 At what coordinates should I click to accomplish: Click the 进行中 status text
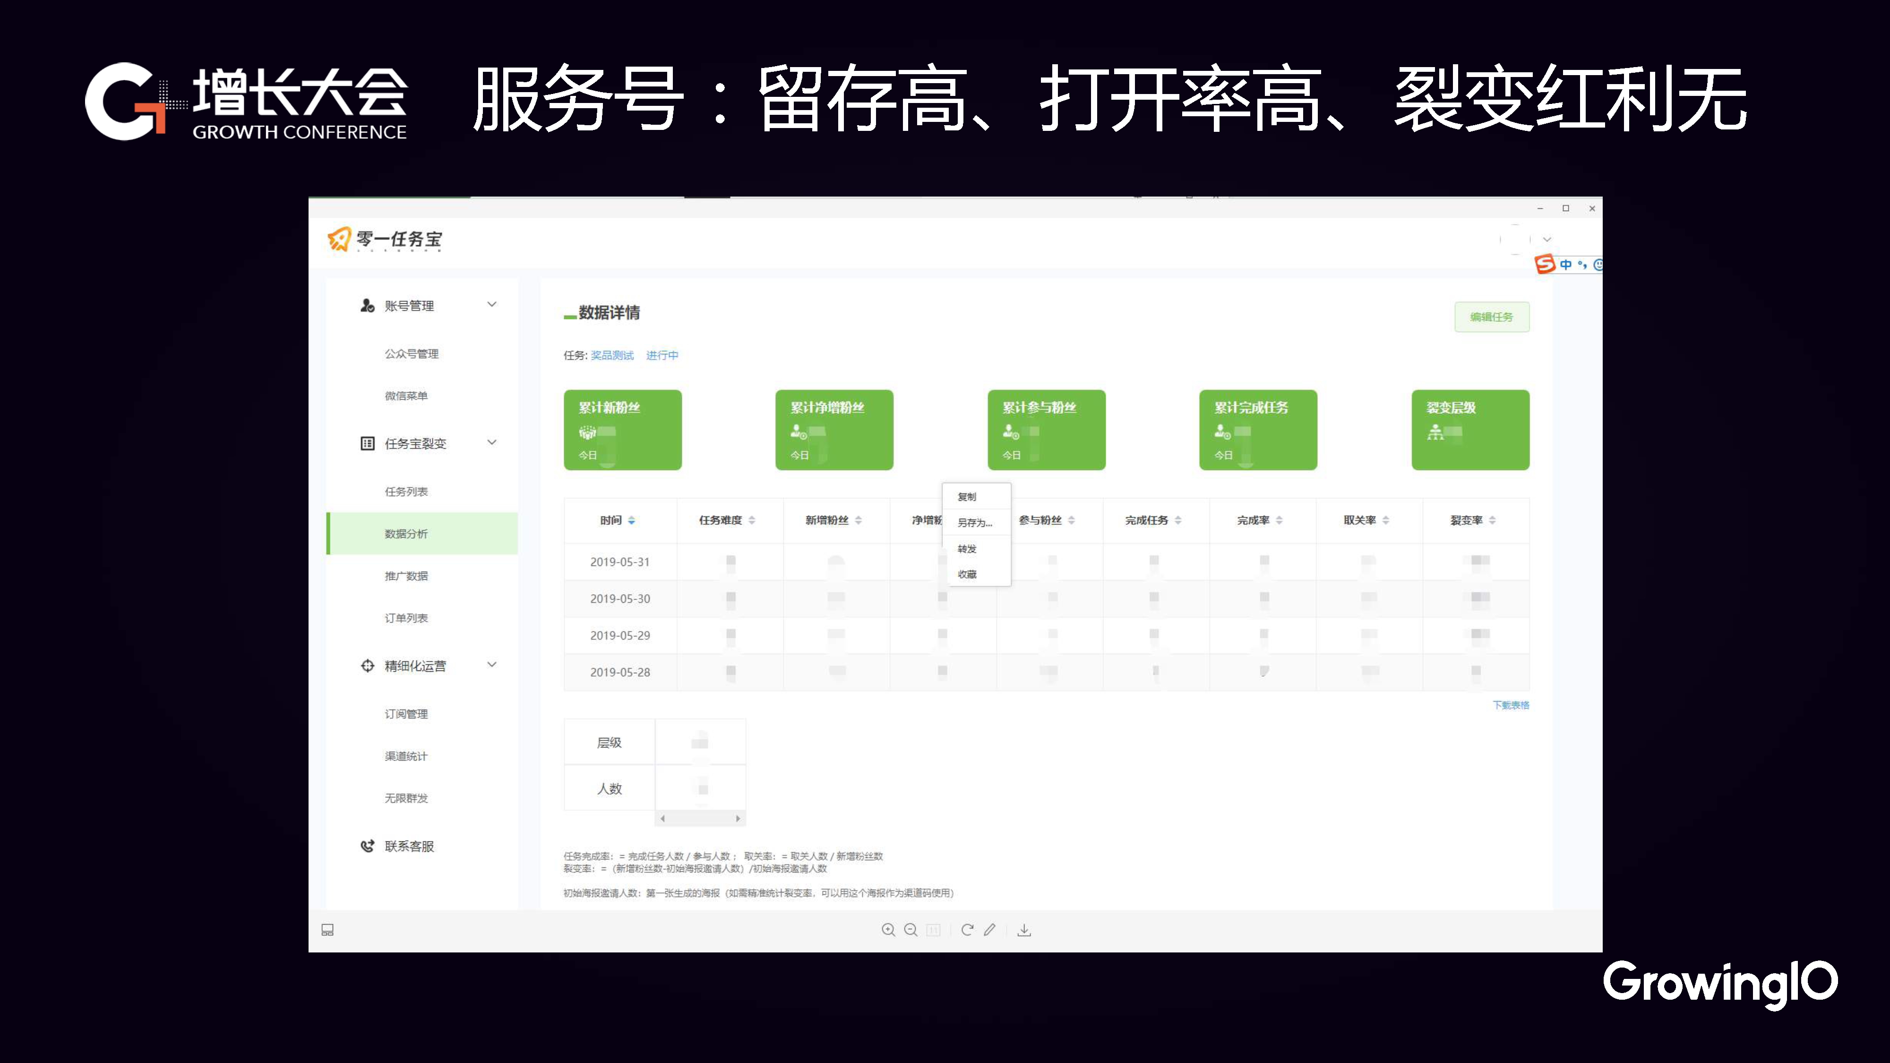(662, 355)
